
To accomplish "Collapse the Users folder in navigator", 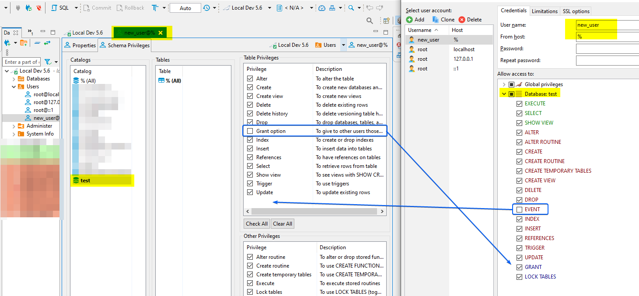I will coord(14,87).
